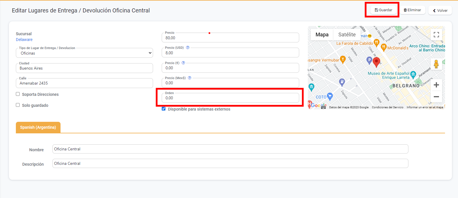Click the McDonald's restaurant marker on map
Image resolution: width=458 pixels, height=198 pixels.
point(384,47)
